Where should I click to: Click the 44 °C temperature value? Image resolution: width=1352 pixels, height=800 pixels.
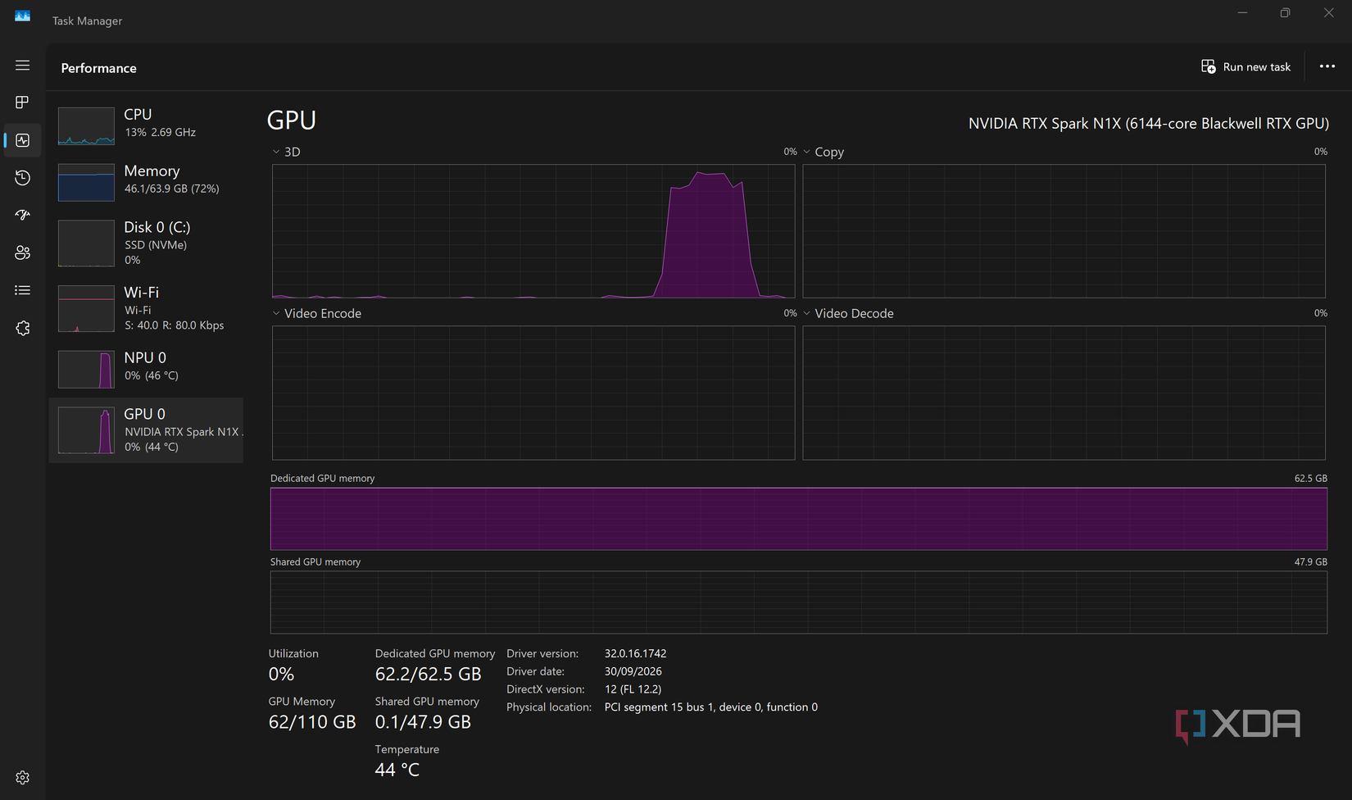pyautogui.click(x=397, y=770)
